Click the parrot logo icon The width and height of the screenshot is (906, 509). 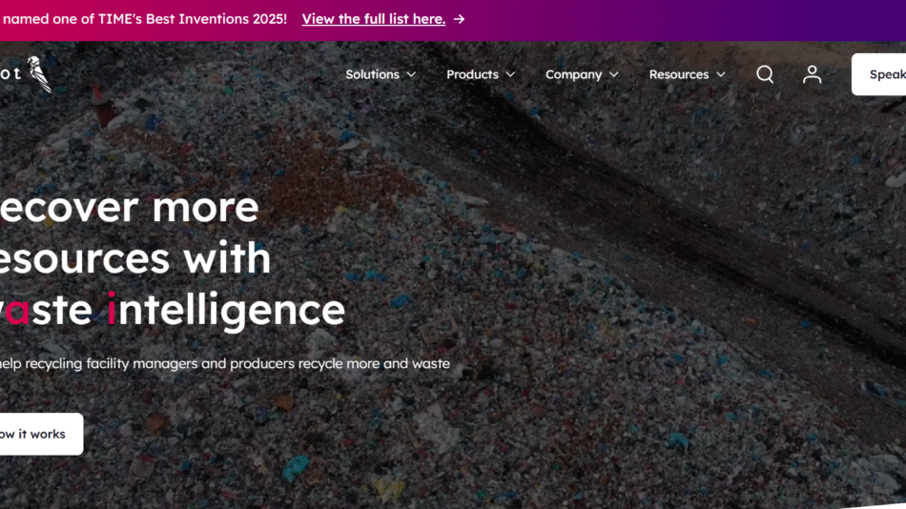point(40,74)
